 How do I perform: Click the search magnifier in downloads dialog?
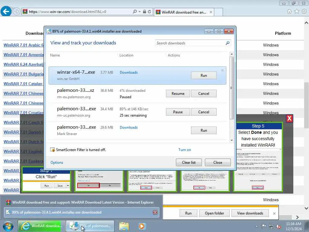tap(228, 43)
